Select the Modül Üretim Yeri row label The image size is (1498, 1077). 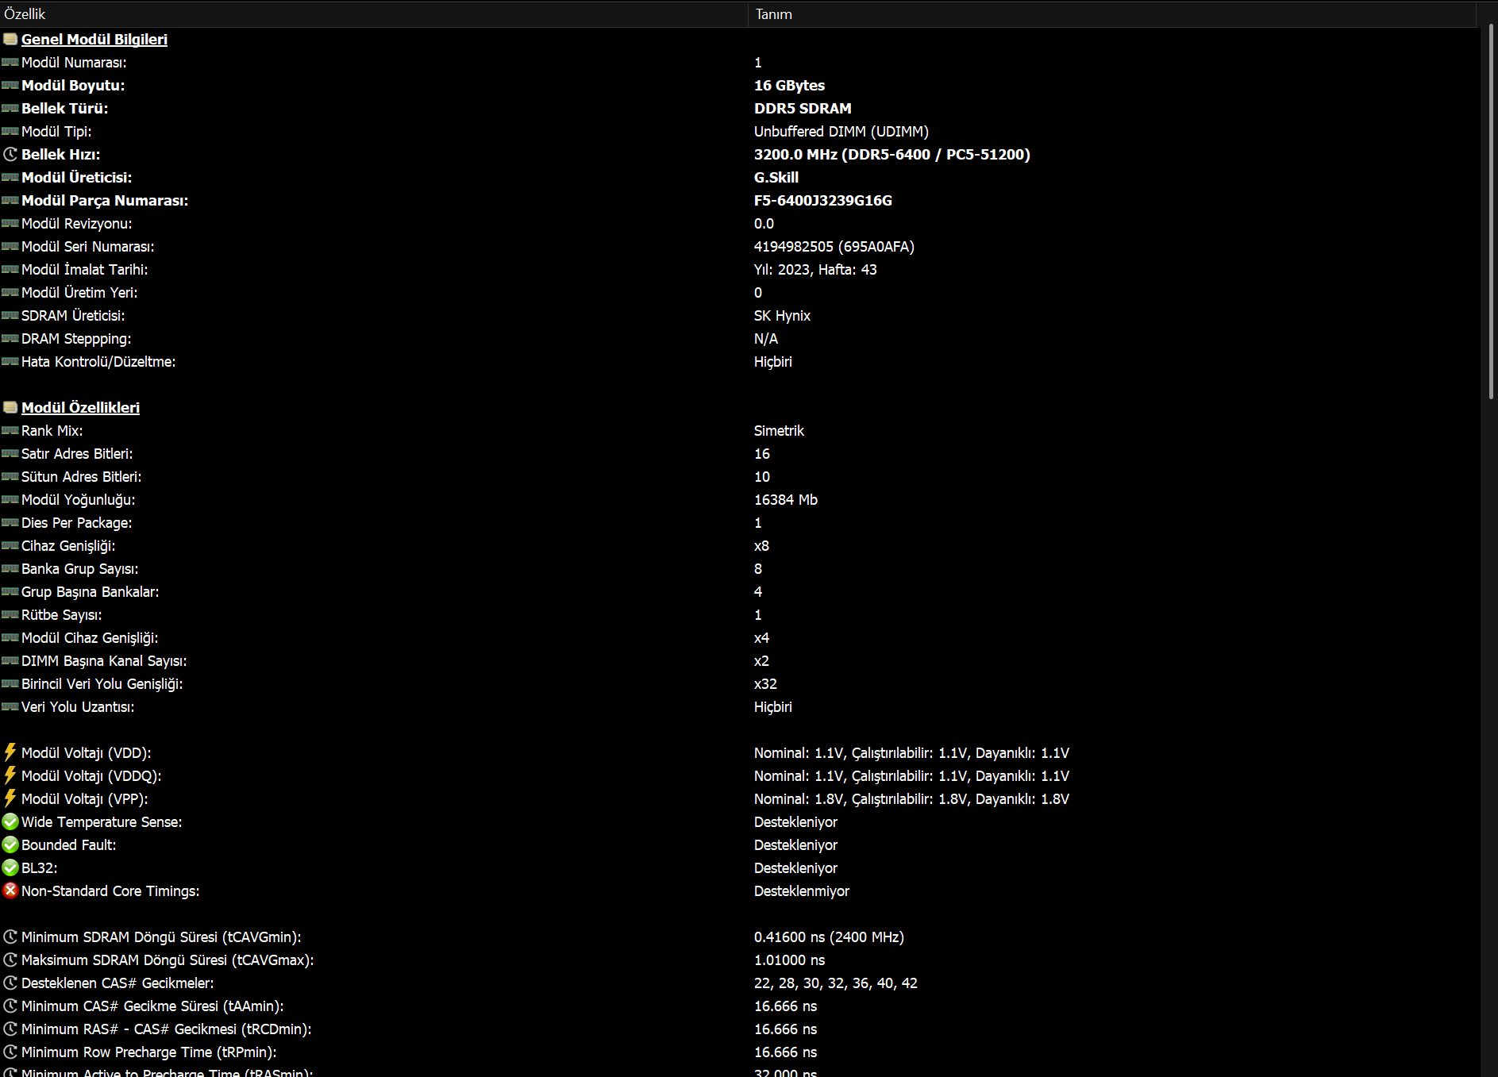click(x=79, y=292)
